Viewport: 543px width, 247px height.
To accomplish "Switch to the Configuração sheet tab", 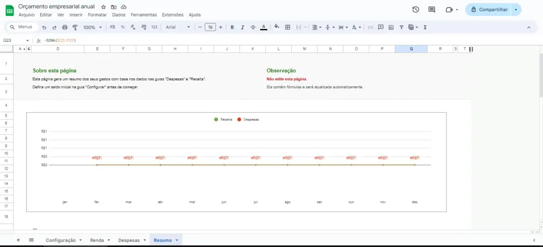I will pos(60,240).
